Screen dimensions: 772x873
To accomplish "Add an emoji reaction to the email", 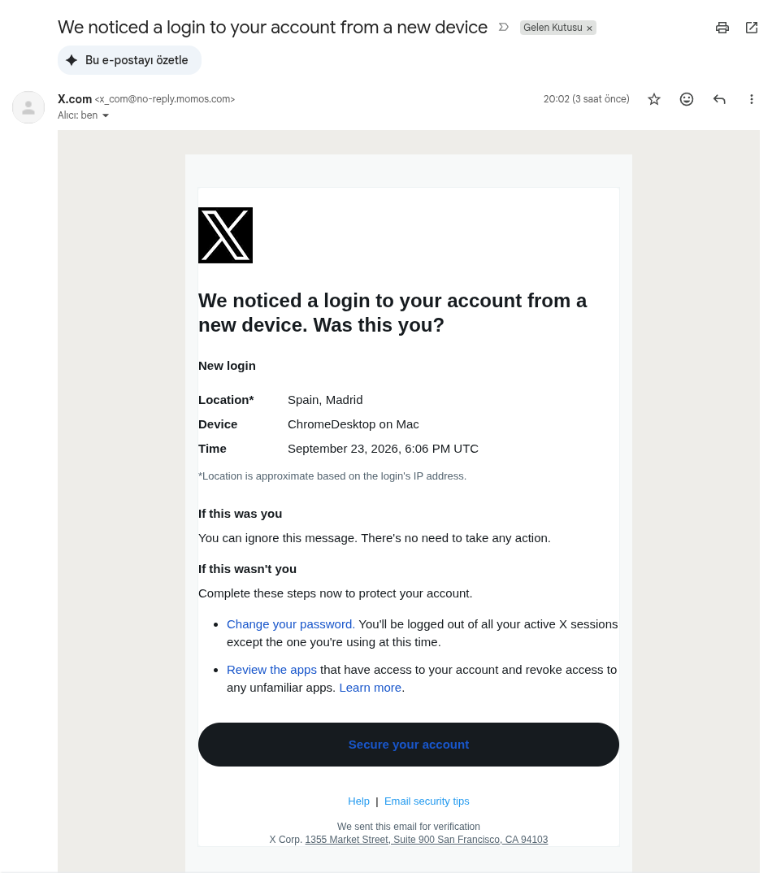I will point(687,99).
